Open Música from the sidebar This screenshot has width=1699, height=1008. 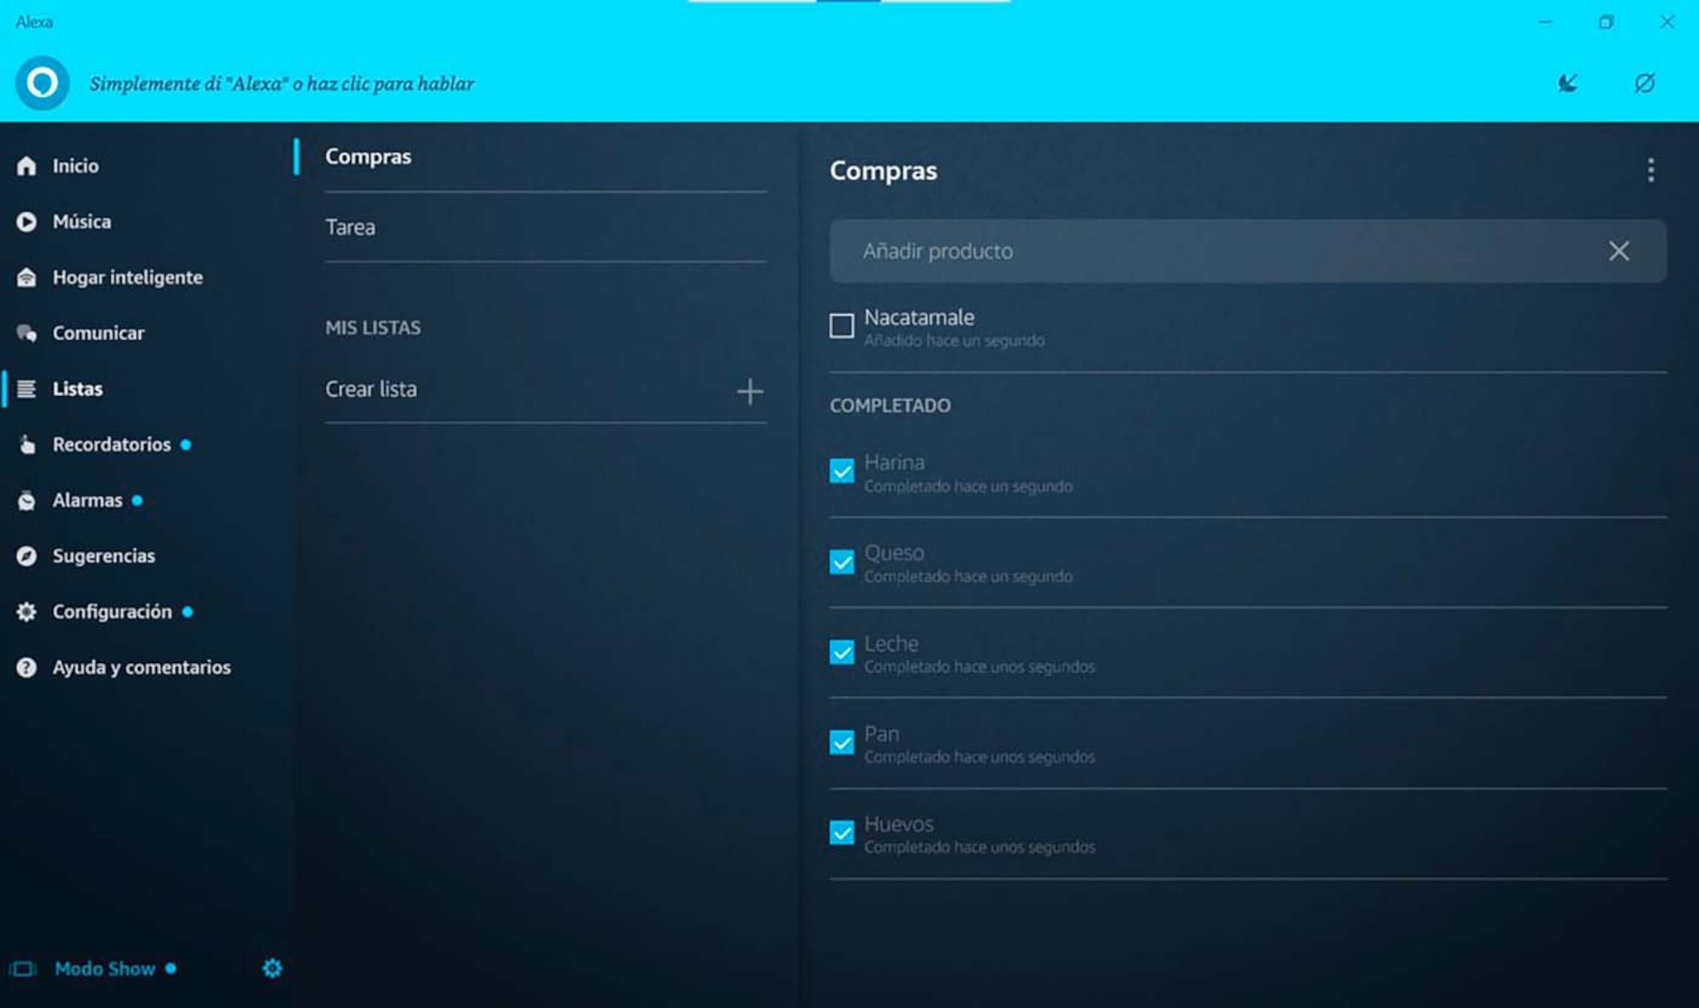[x=81, y=222]
